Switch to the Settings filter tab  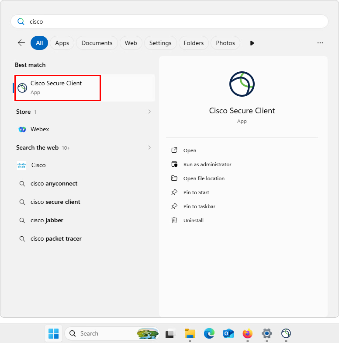[x=160, y=43]
